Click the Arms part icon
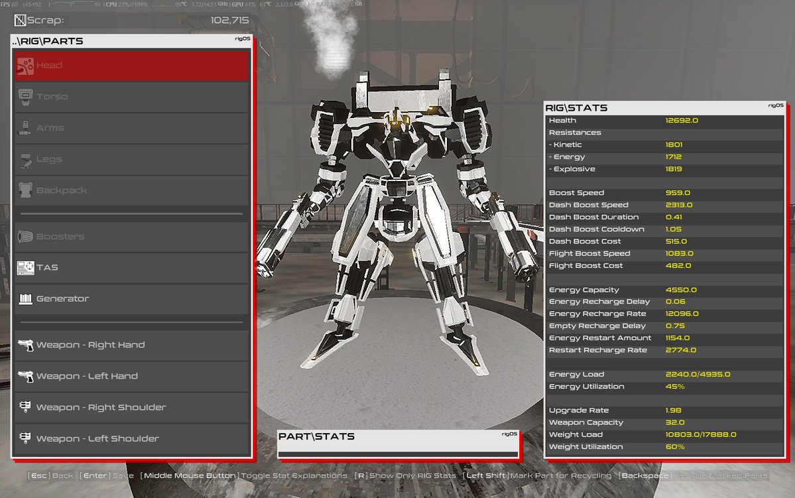This screenshot has height=498, width=795. pos(25,128)
